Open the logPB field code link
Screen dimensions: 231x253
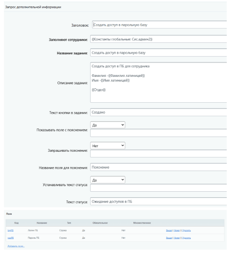(x=10, y=231)
